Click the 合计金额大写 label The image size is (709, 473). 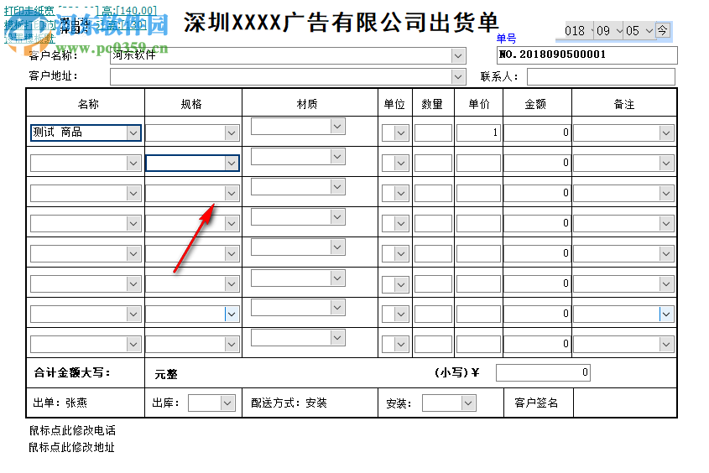pyautogui.click(x=72, y=372)
